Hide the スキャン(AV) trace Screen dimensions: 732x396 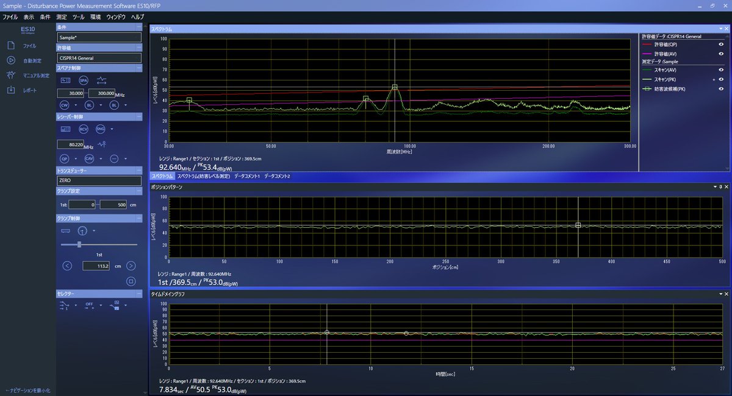(721, 70)
